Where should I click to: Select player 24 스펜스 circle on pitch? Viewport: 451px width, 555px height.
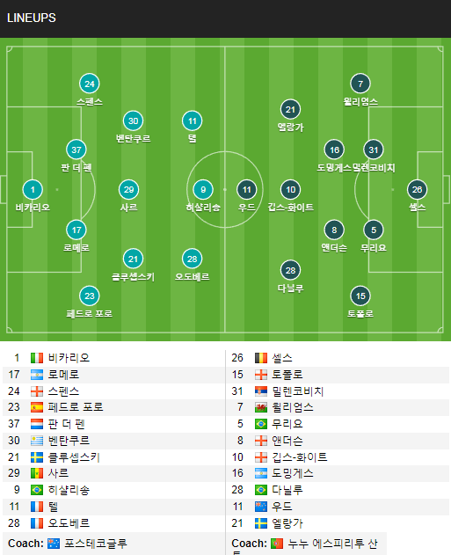(x=90, y=84)
